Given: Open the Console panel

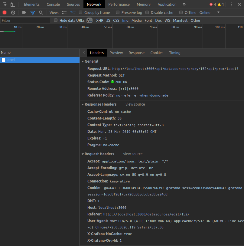Looking at the screenshot, I should 53,4.
